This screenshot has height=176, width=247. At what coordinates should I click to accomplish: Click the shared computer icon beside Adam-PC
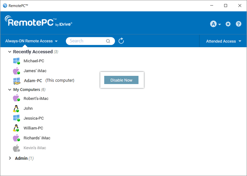[x=17, y=81]
